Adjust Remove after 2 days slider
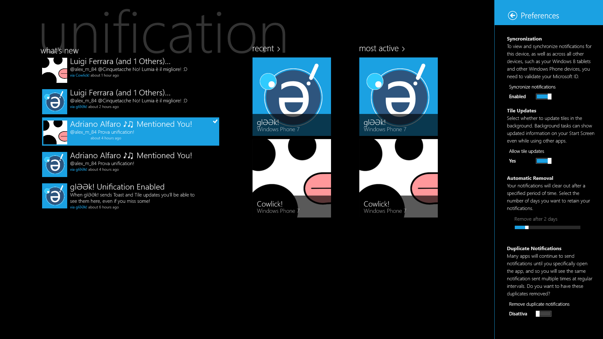 click(x=547, y=228)
